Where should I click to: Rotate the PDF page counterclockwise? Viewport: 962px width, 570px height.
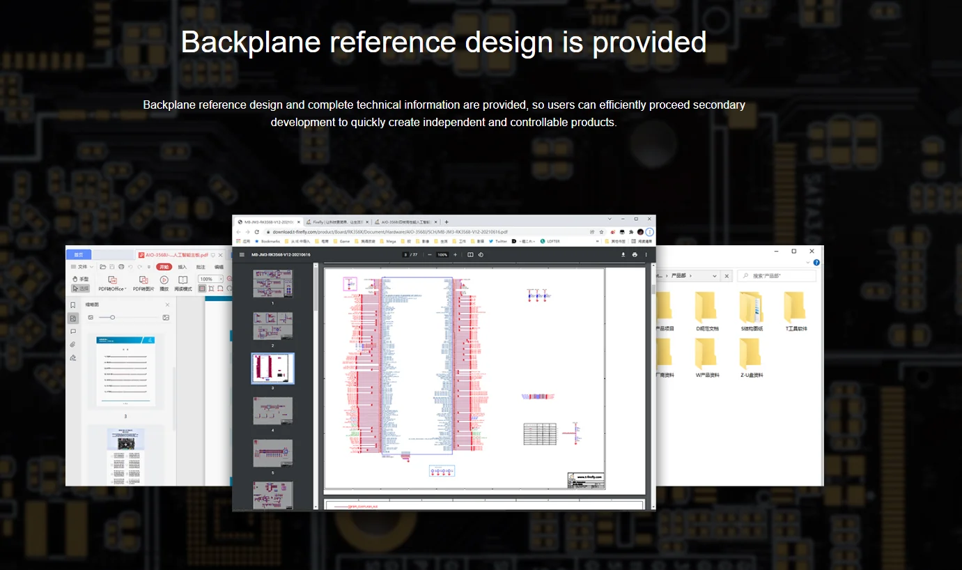481,255
